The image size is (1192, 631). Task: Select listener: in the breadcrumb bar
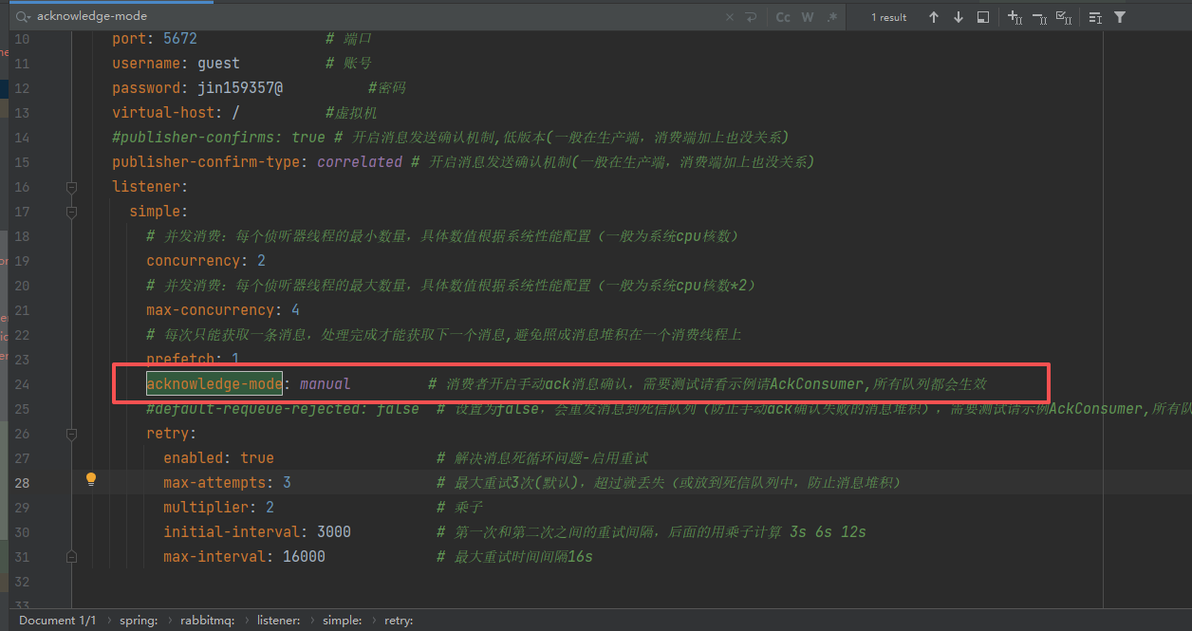pos(278,621)
